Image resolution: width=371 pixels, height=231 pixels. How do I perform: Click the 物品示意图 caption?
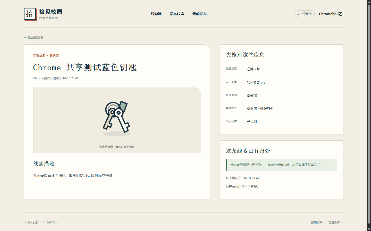pos(117,147)
